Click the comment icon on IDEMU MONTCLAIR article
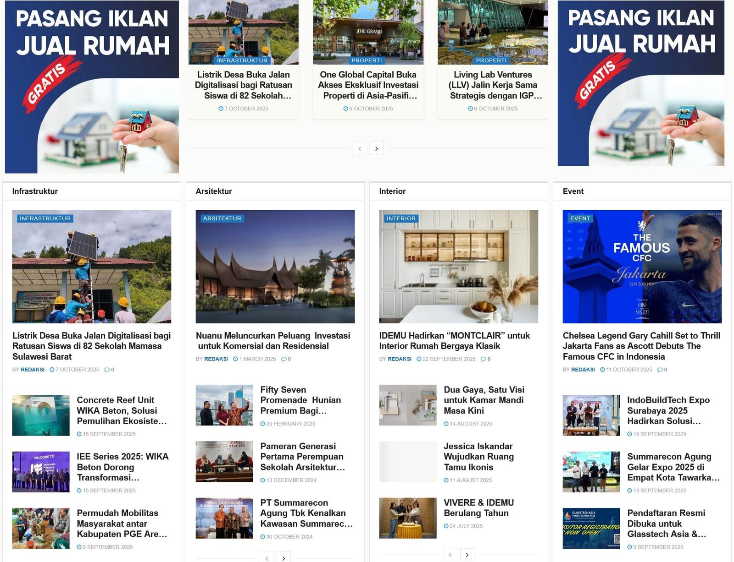This screenshot has height=562, width=734. (484, 359)
